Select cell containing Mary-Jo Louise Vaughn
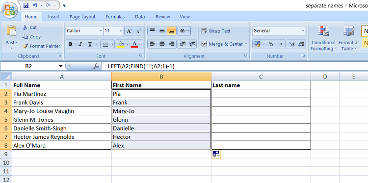Viewport: 368px width, 183px height. 62,111
